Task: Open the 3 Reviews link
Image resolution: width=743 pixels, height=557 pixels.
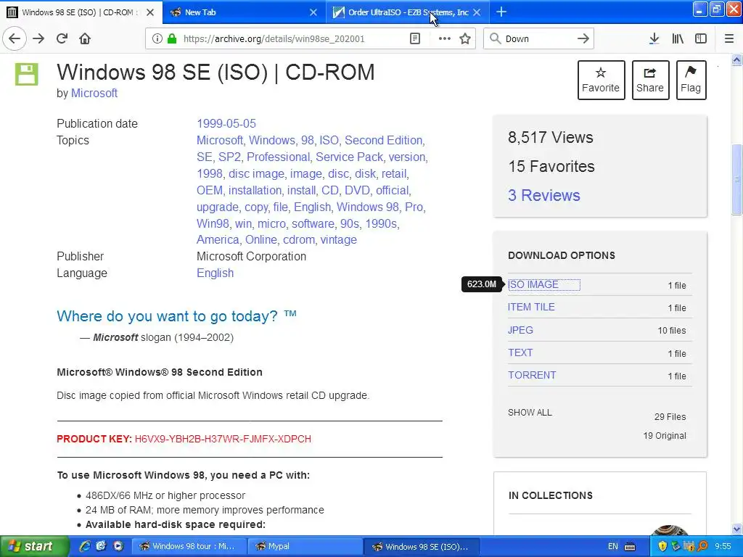Action: [544, 195]
